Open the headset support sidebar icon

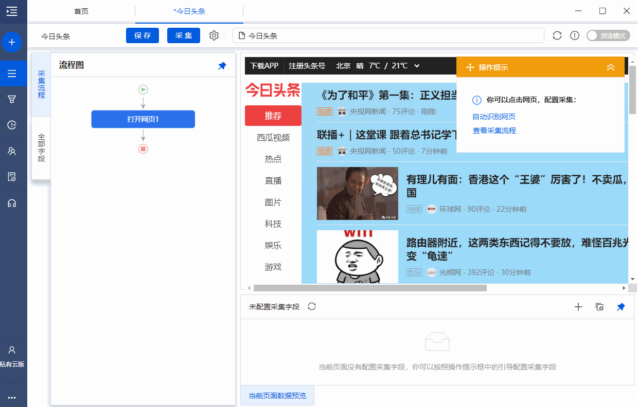point(12,203)
